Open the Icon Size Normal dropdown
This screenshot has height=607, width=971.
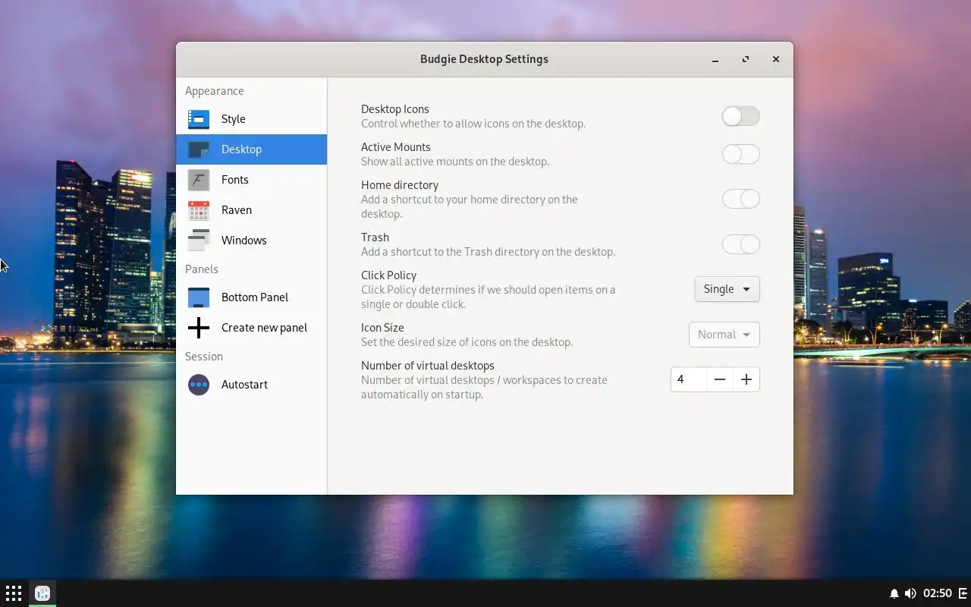[x=724, y=335]
